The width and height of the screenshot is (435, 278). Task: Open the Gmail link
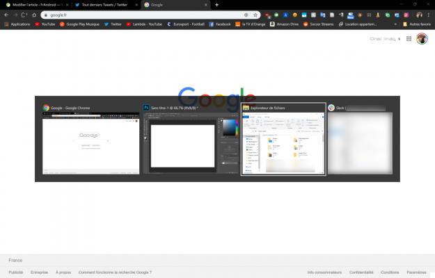(375, 39)
